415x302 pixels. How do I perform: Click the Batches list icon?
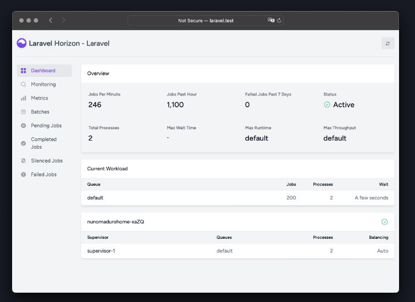24,112
